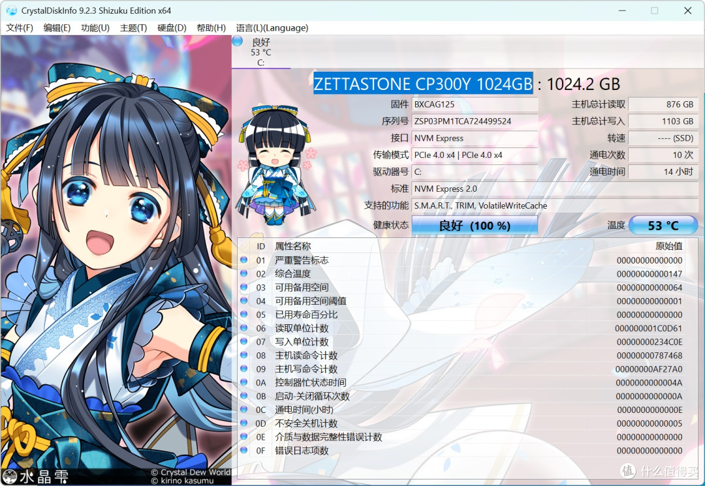Open the 语言(L)(Language) menu

pyautogui.click(x=272, y=28)
